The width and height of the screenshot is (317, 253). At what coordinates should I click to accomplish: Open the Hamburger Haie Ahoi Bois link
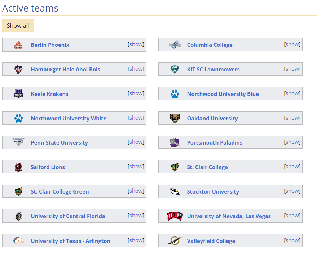pos(65,69)
